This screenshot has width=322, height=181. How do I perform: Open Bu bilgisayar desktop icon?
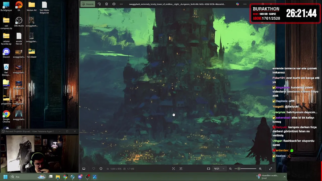tap(6, 7)
